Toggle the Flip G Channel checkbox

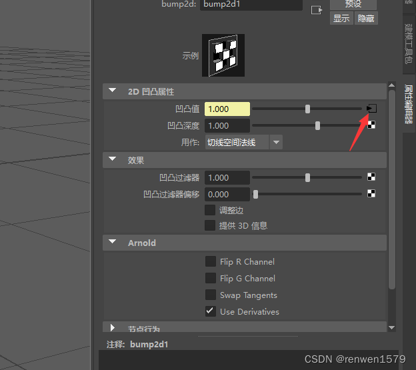[211, 278]
